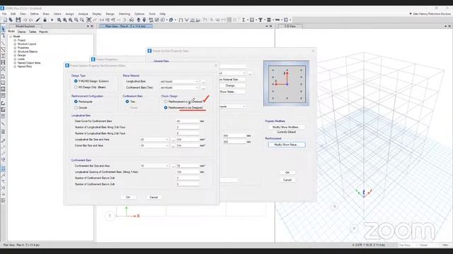Image resolution: width=453 pixels, height=254 pixels.
Task: Click the Move Up in List arrow icon
Action: point(139,20)
